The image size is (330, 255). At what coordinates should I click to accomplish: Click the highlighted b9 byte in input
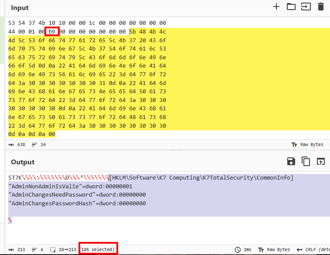click(52, 31)
